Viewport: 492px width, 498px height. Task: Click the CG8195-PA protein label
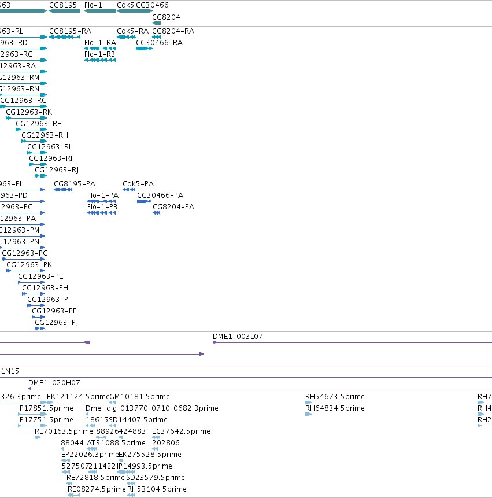(75, 184)
